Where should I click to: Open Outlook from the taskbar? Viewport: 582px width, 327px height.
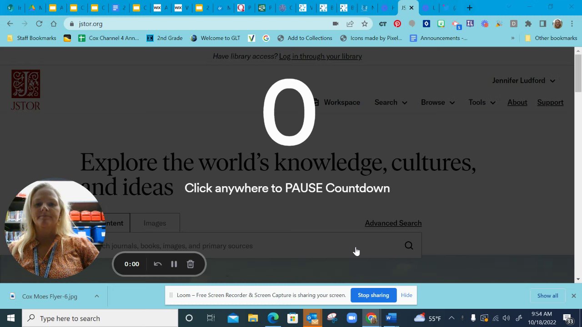312,318
